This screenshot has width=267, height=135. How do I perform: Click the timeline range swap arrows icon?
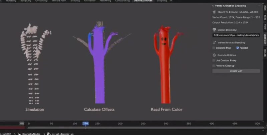pyautogui.click(x=22, y=123)
